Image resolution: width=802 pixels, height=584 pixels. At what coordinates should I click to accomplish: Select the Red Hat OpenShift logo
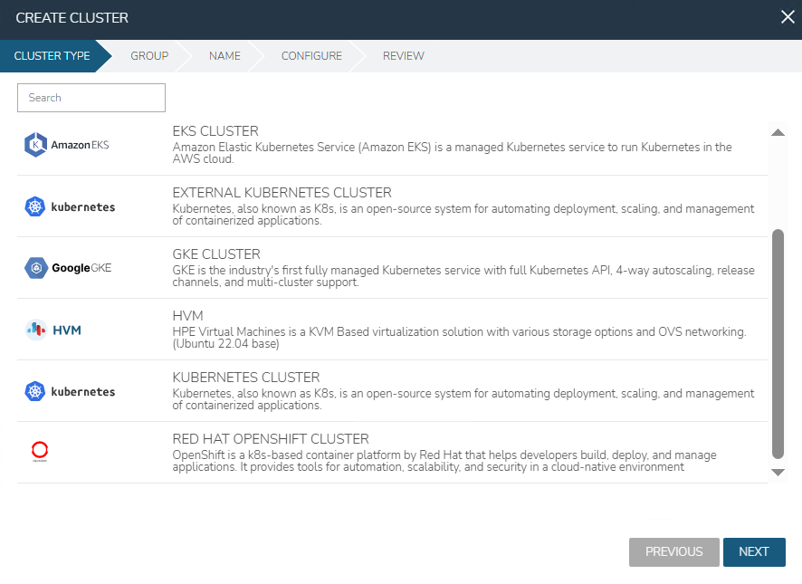coord(39,452)
